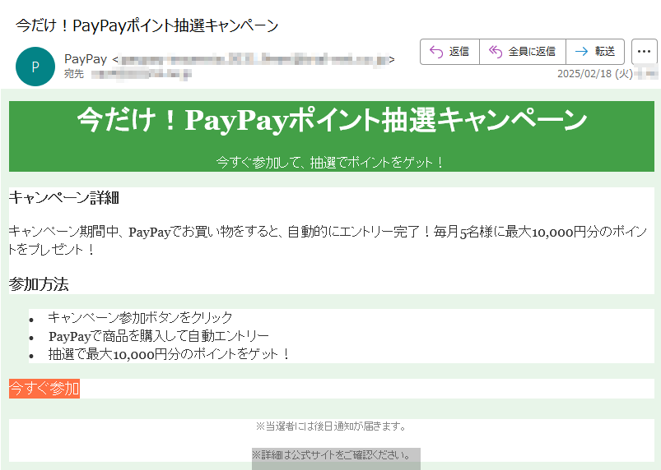Click the PayPay sender avatar circle

35,67
